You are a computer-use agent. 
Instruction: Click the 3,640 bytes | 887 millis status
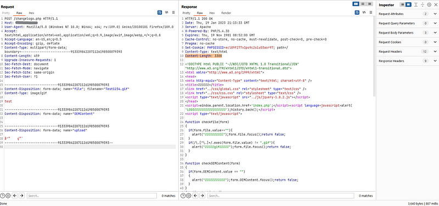pos(423,204)
